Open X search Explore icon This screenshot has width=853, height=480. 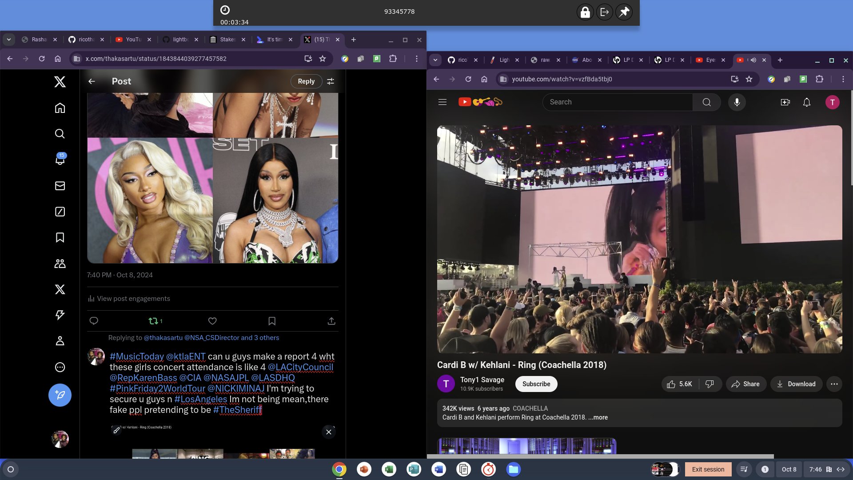(x=60, y=134)
